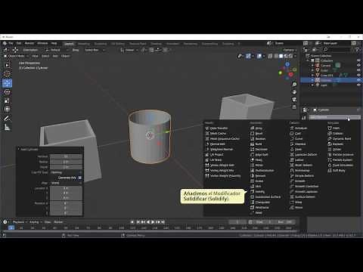Switch to solid viewport shading
This screenshot has width=363, height=272.
[x=281, y=56]
